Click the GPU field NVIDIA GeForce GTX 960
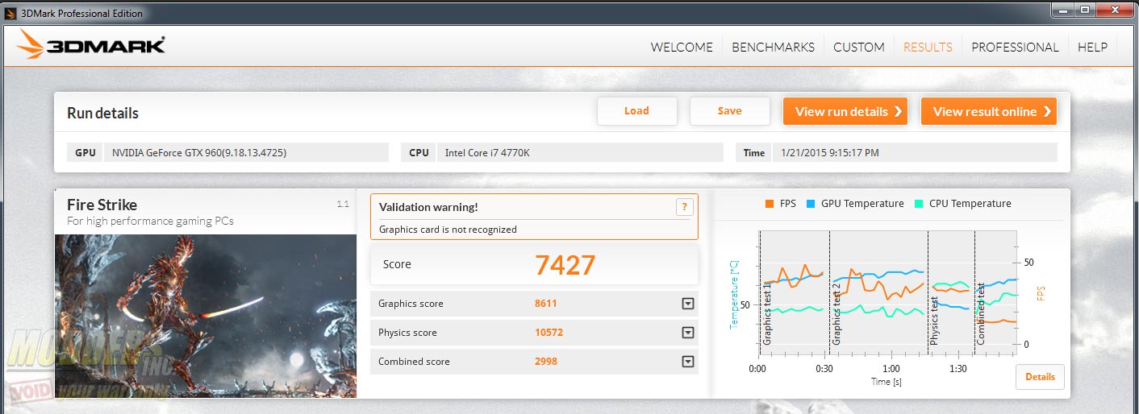The width and height of the screenshot is (1139, 414). click(246, 152)
